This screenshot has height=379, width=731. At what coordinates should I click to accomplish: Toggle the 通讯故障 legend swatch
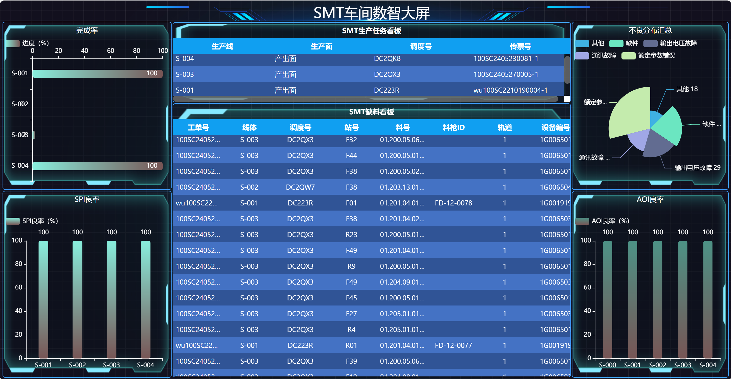[x=582, y=56]
